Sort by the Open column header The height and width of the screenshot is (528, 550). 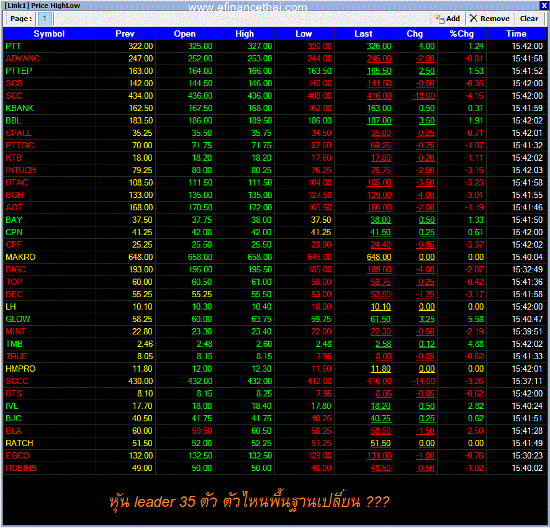click(x=185, y=34)
